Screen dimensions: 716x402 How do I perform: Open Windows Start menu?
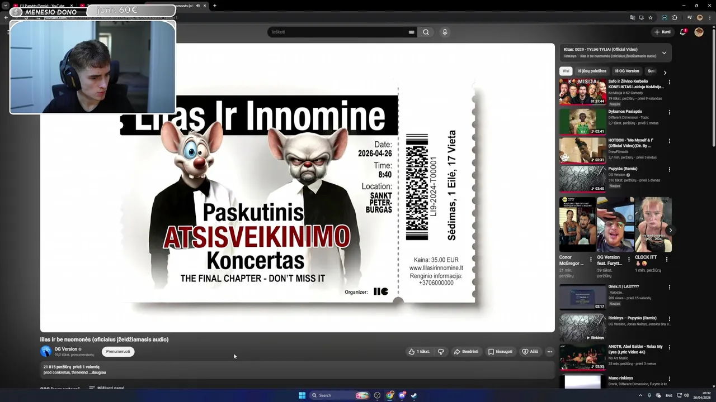pyautogui.click(x=302, y=395)
